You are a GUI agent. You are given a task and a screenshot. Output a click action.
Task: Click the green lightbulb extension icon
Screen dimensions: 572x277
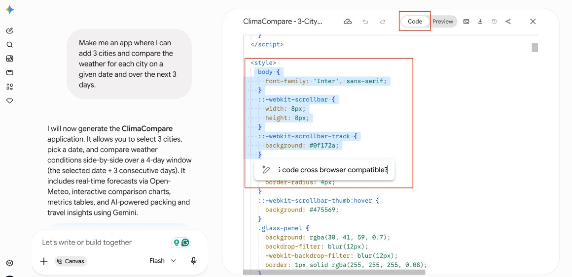[177, 243]
